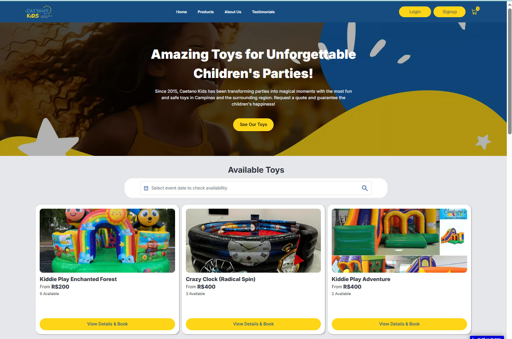This screenshot has width=512, height=339.
Task: Click the search magnifier icon
Action: 365,188
